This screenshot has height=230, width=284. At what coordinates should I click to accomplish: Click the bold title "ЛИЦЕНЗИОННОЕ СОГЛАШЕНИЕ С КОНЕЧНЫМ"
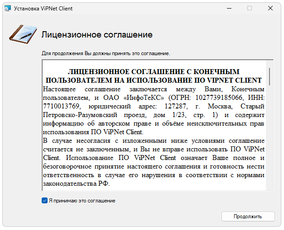tap(154, 72)
